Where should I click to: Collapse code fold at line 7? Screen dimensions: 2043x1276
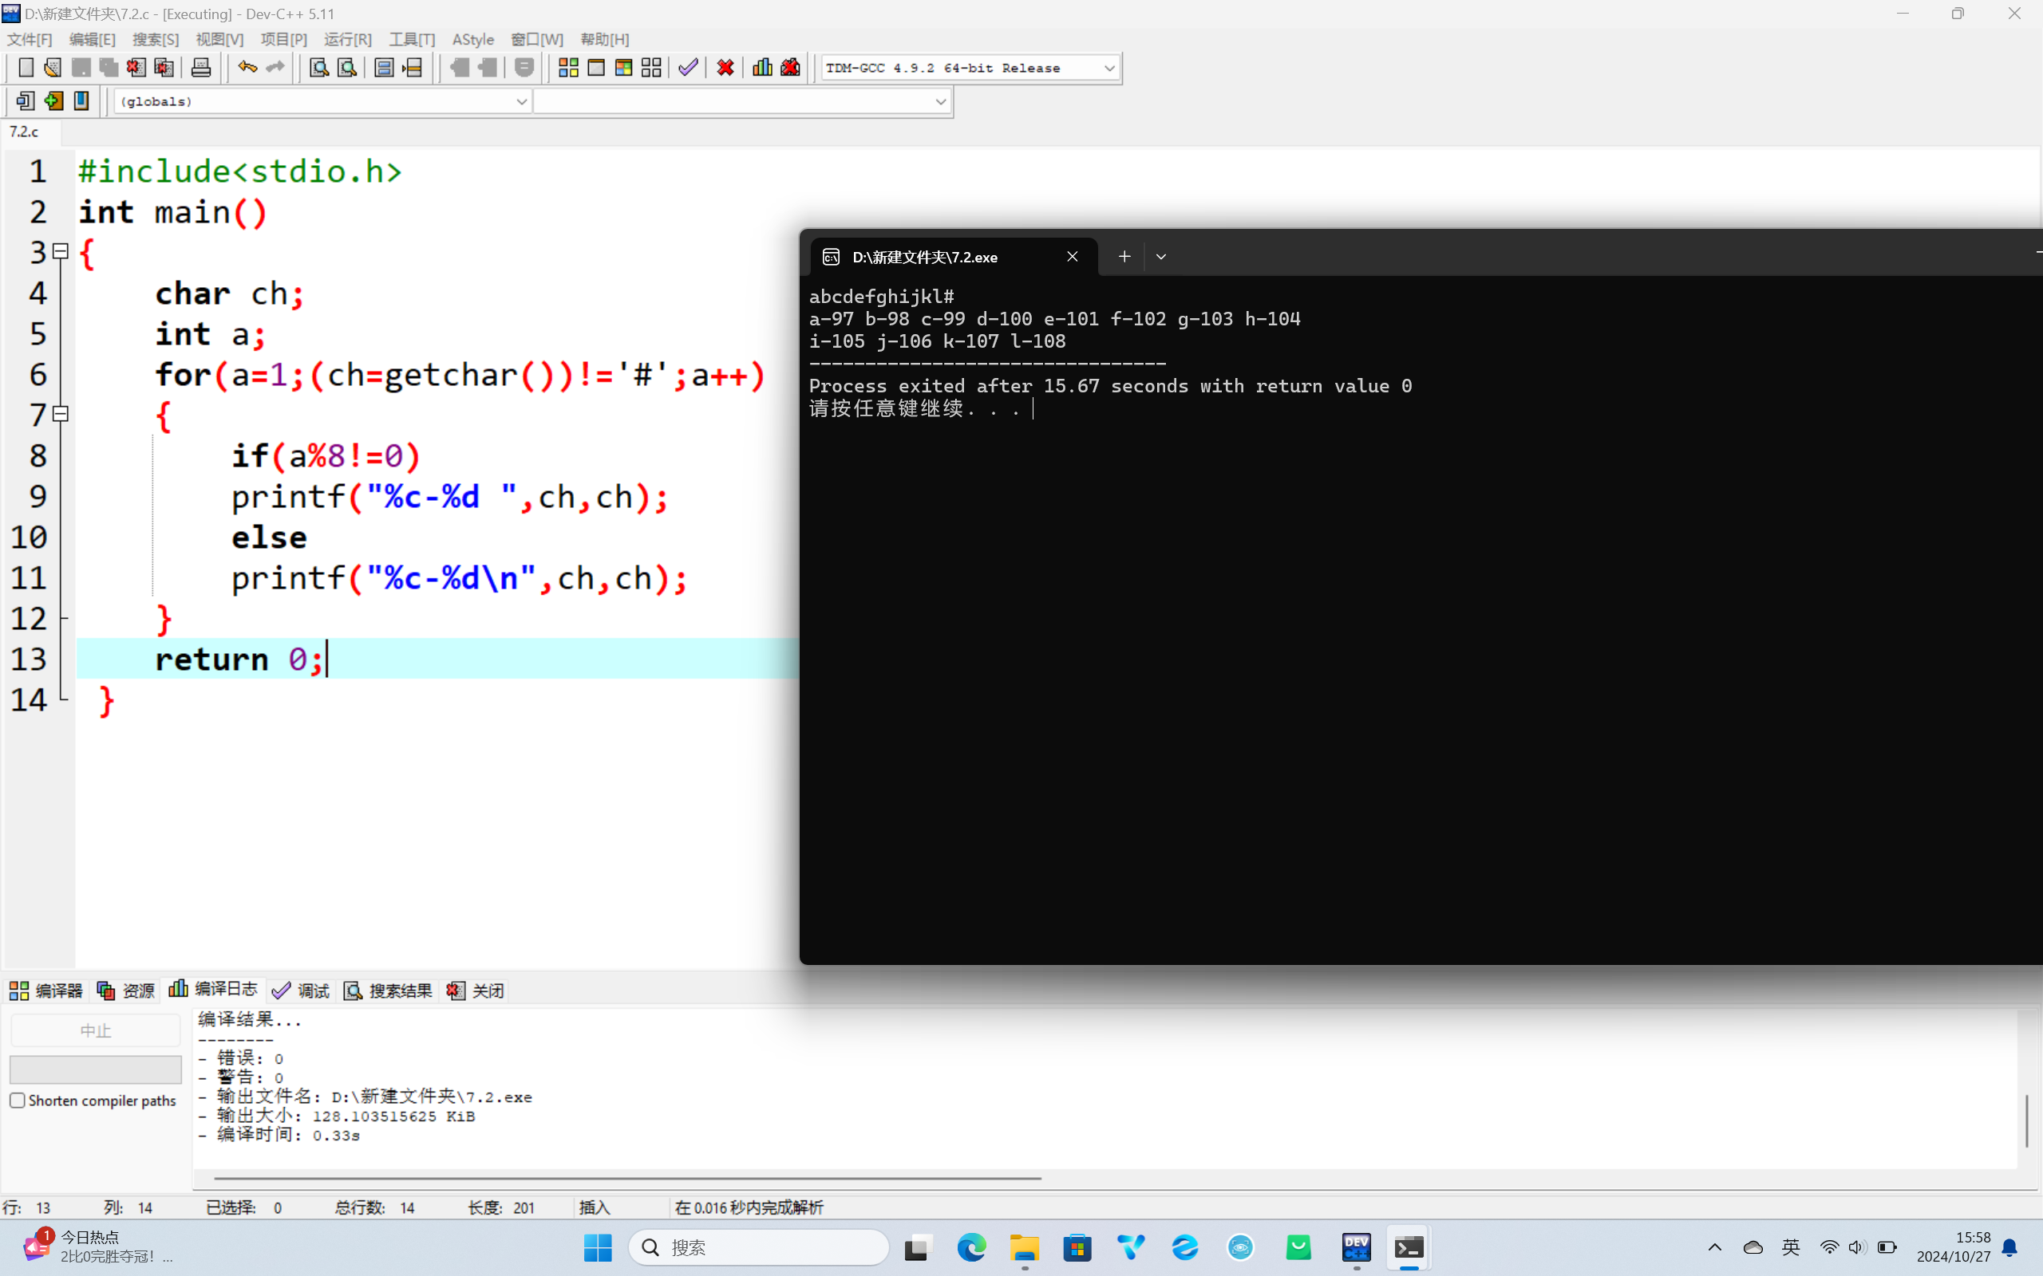click(61, 414)
